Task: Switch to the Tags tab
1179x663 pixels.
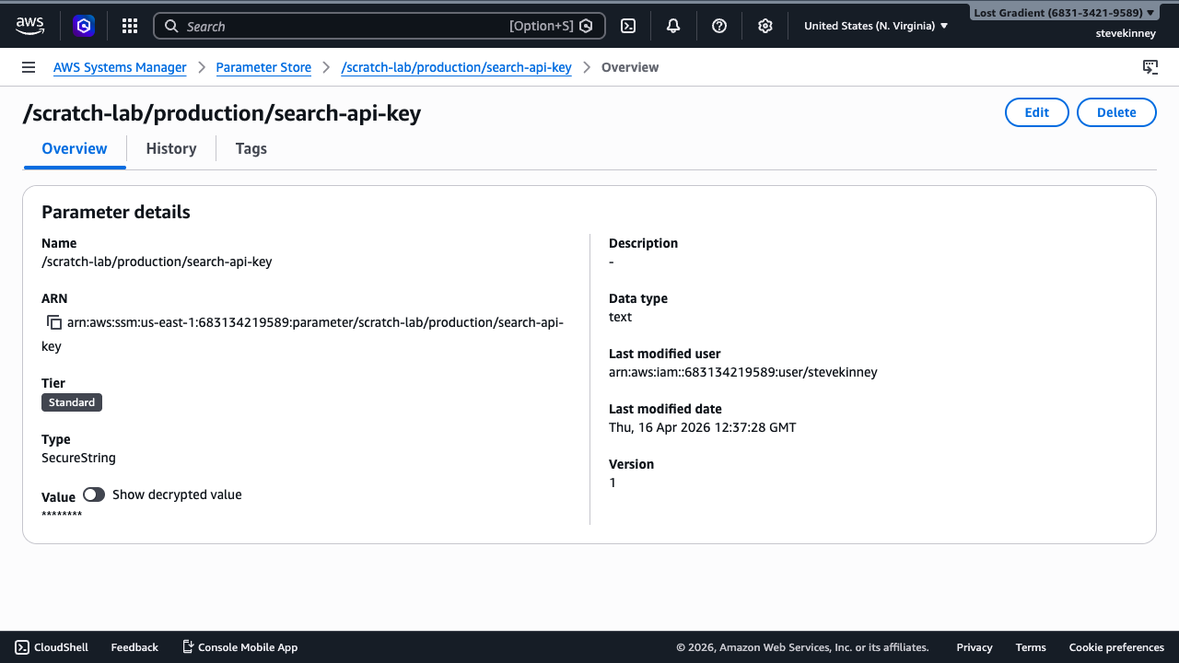Action: tap(251, 148)
